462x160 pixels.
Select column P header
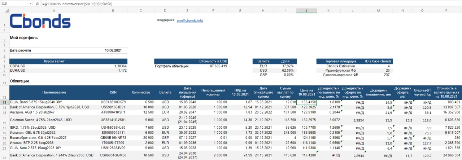coord(446,10)
